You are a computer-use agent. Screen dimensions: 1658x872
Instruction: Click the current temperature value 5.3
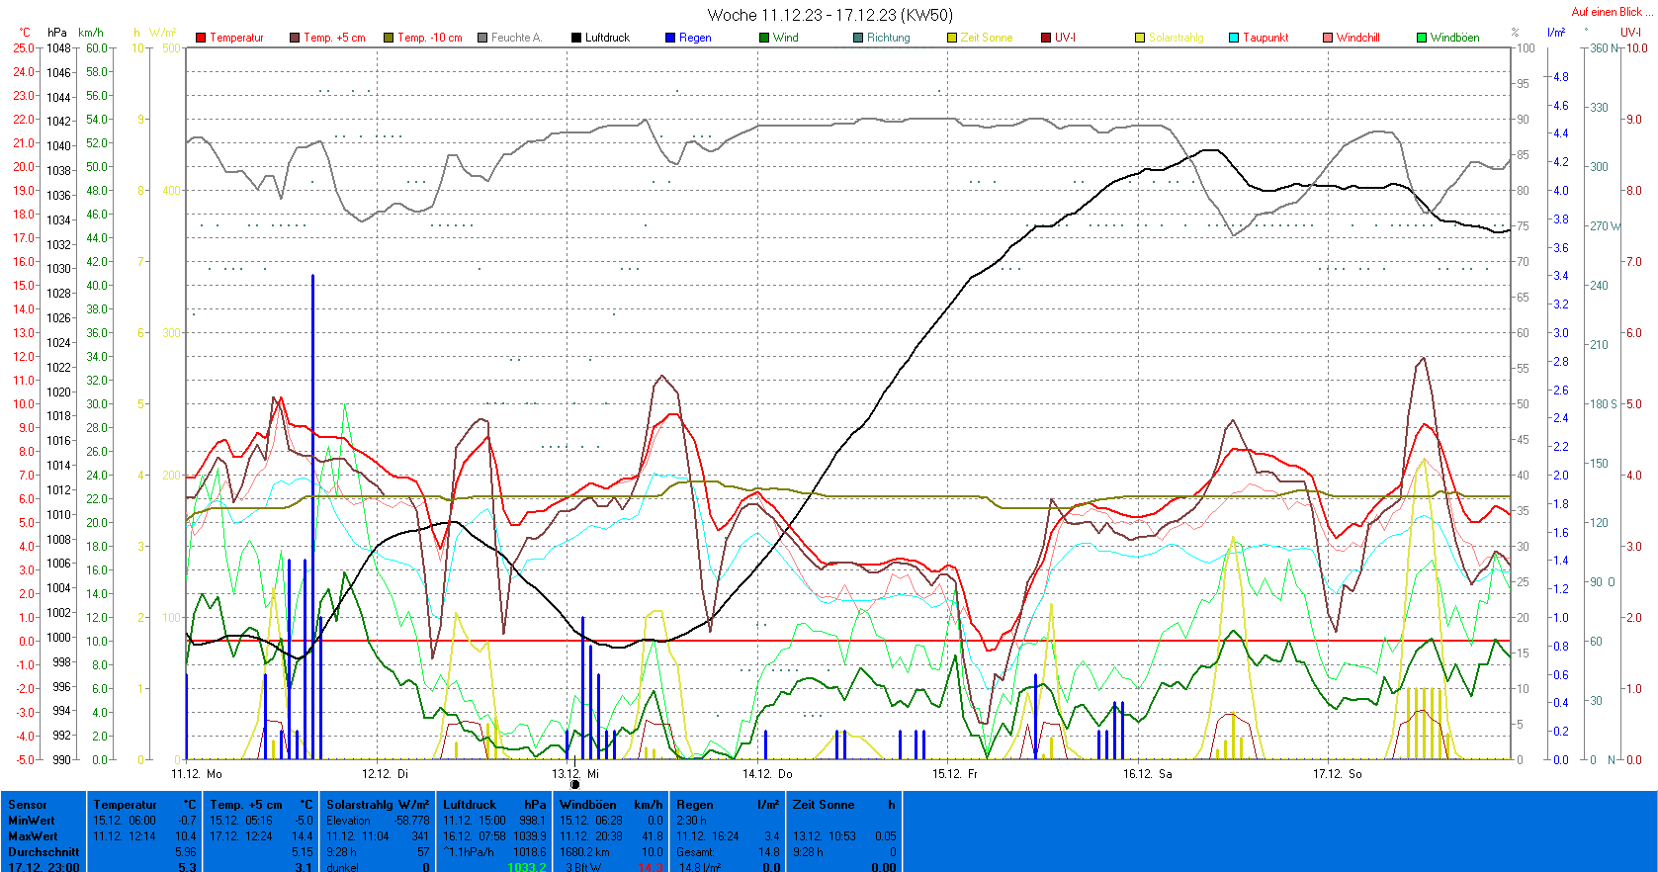click(187, 867)
